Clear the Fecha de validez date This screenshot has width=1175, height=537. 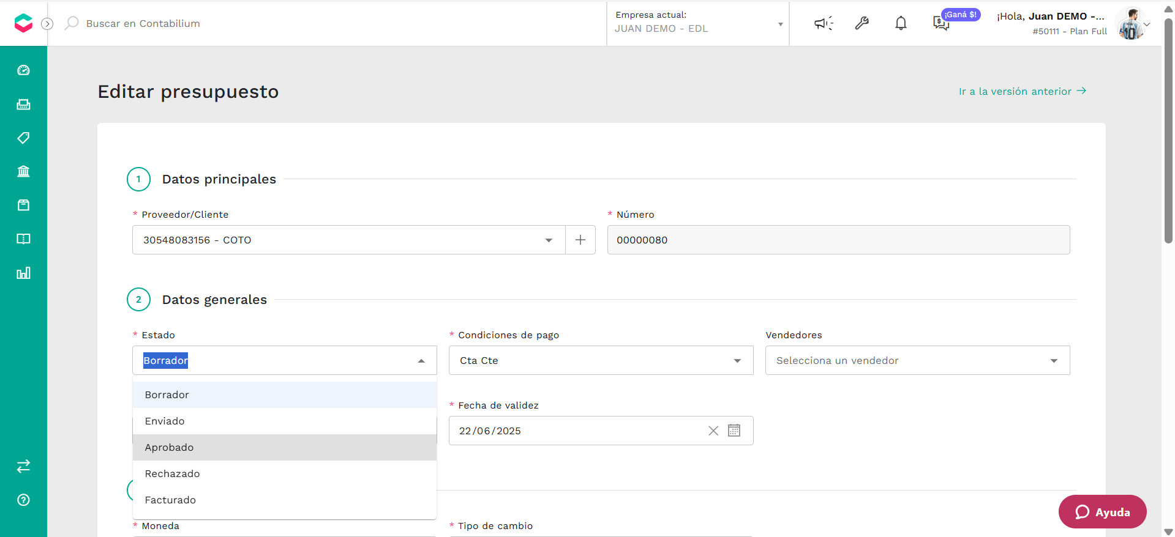713,431
